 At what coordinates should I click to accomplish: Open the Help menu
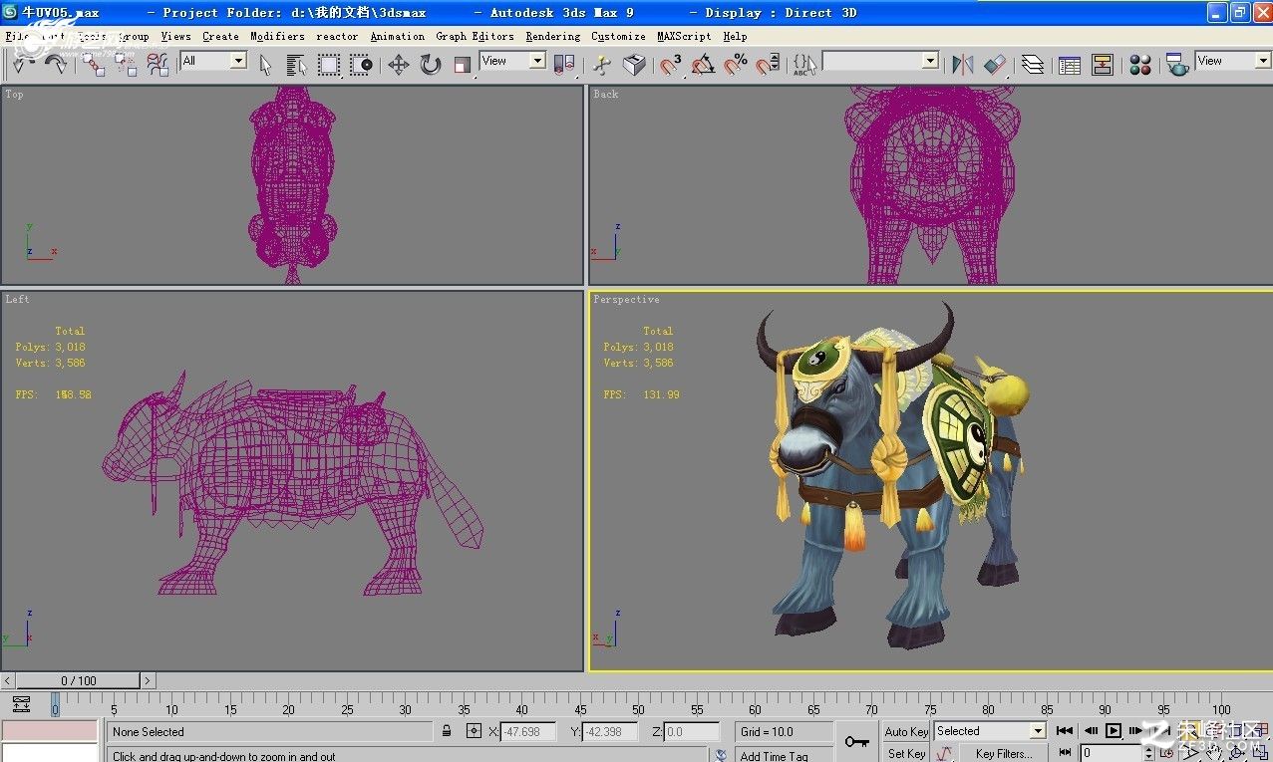click(x=735, y=36)
